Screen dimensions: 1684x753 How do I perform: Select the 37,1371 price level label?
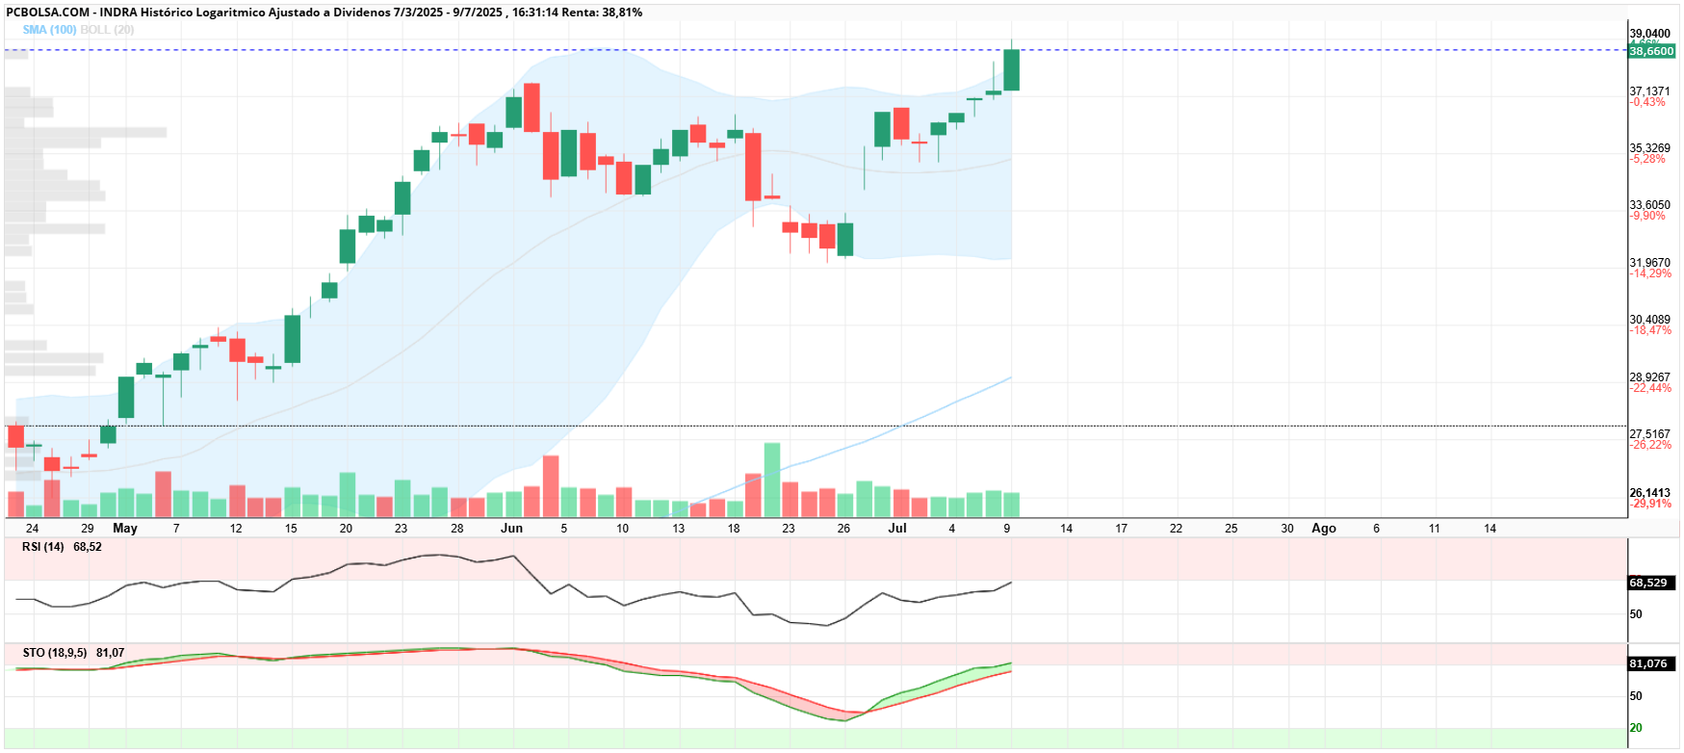1649,91
